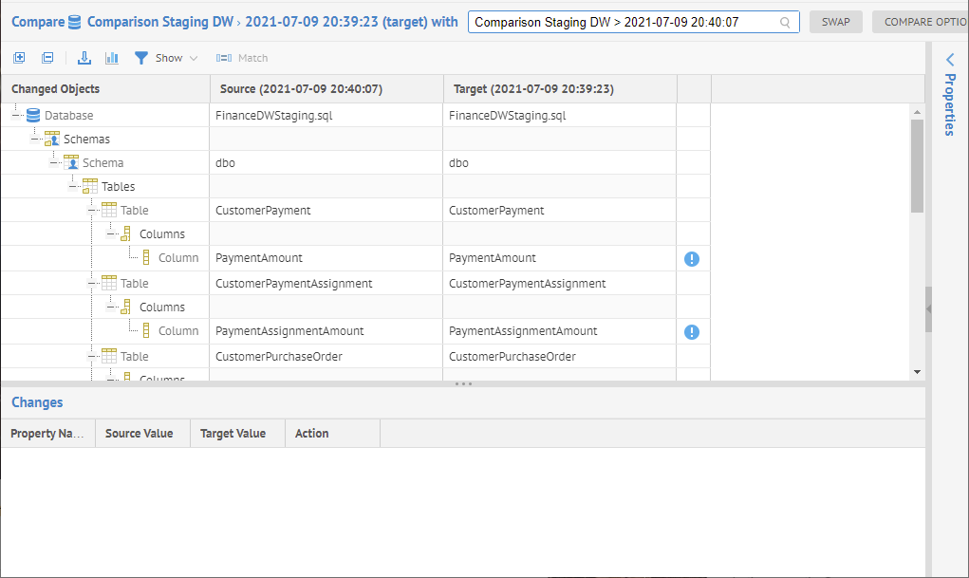Open COMPARE OPTIONS button
The height and width of the screenshot is (578, 969).
[x=919, y=22]
